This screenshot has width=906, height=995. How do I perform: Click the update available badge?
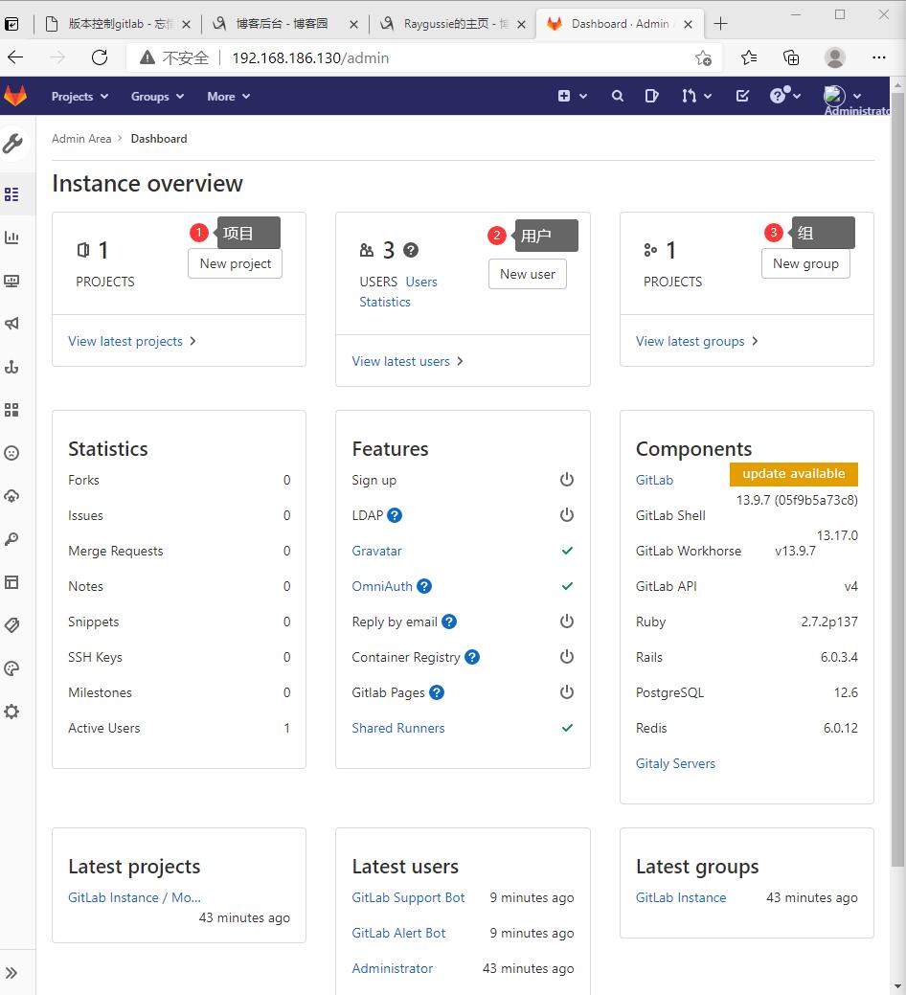(x=793, y=474)
